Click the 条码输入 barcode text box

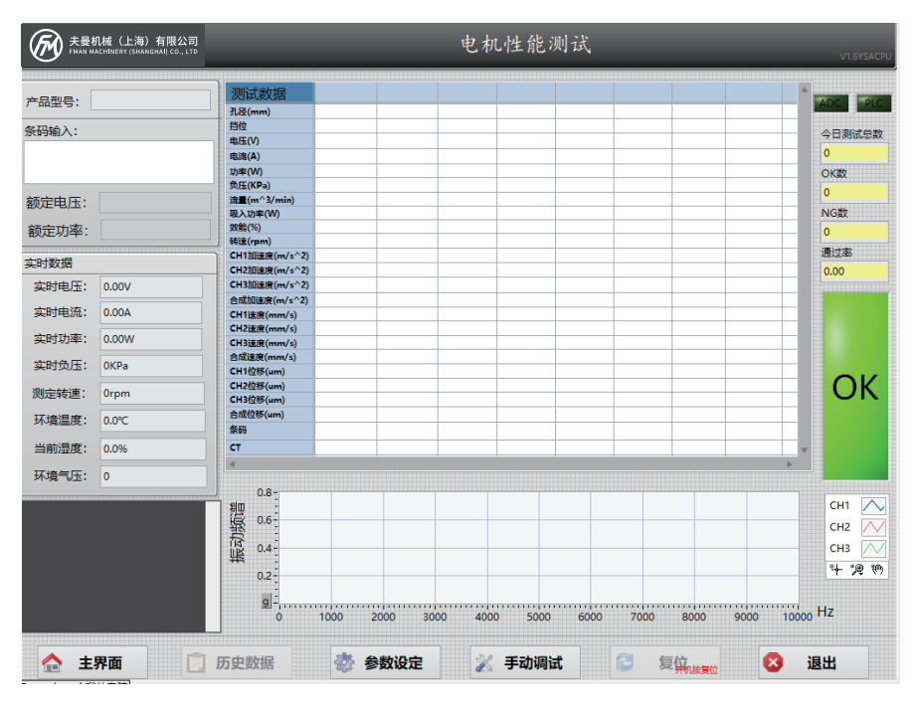118,162
